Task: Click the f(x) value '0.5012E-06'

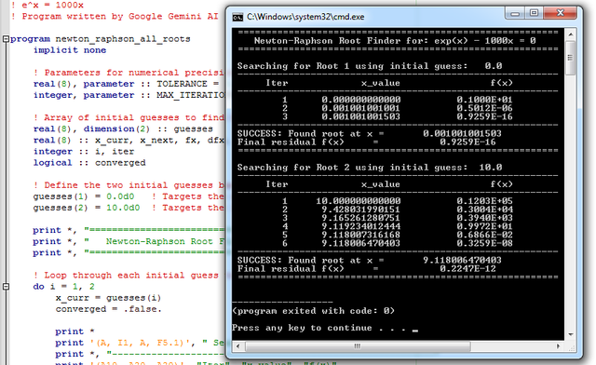Action: pos(484,108)
